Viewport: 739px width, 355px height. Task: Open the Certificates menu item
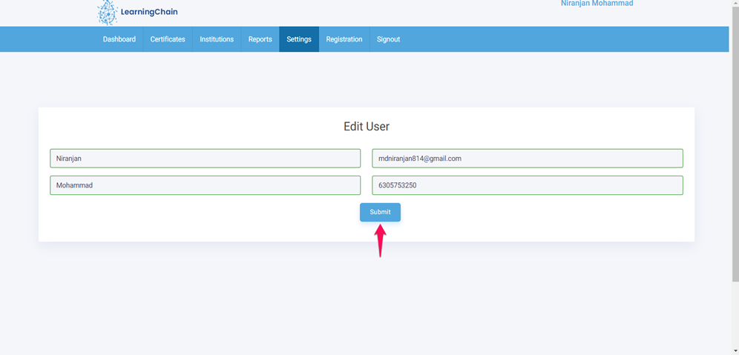(168, 39)
